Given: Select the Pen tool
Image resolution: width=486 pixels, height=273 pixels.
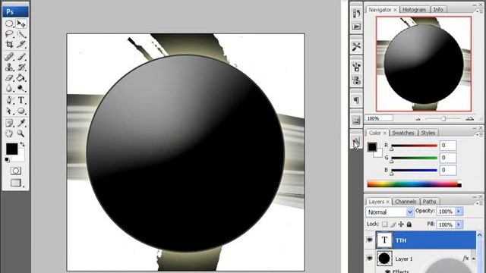Looking at the screenshot, I should [x=9, y=100].
